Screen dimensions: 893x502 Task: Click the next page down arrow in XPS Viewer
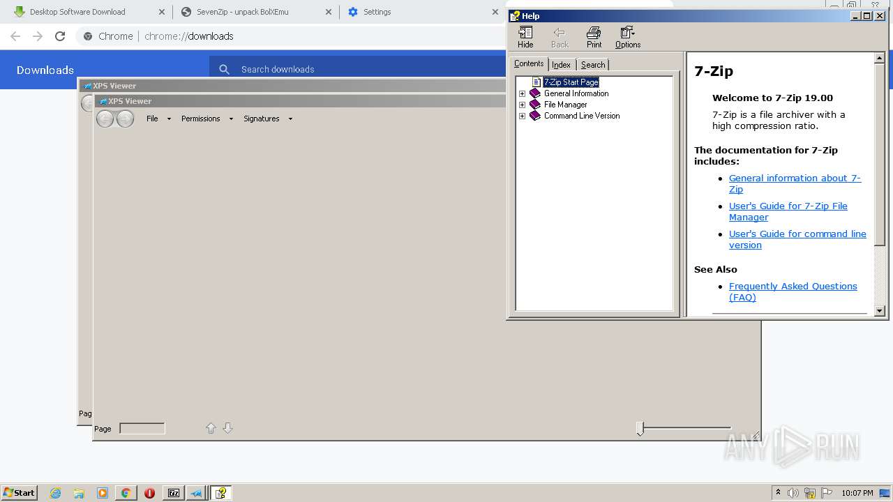pos(227,428)
